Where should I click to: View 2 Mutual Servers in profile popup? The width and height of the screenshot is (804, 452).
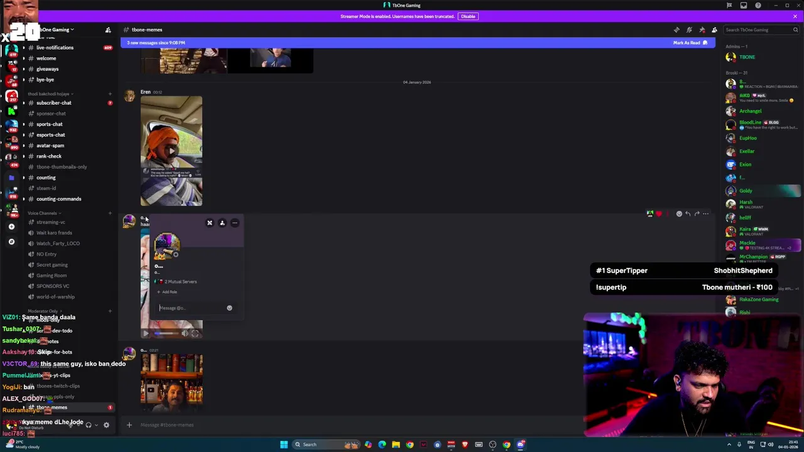pyautogui.click(x=177, y=282)
